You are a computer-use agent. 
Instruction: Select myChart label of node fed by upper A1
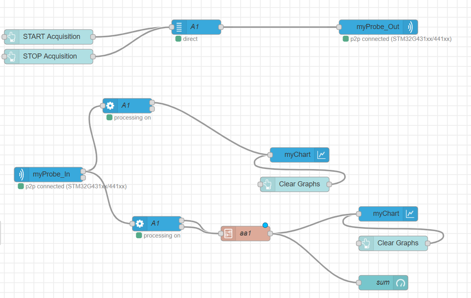[297, 154]
